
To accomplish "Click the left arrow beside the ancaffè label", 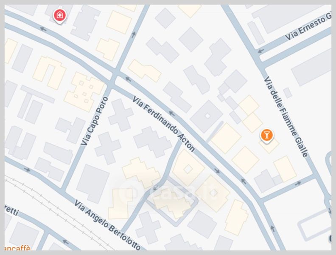I will tap(66, 242).
